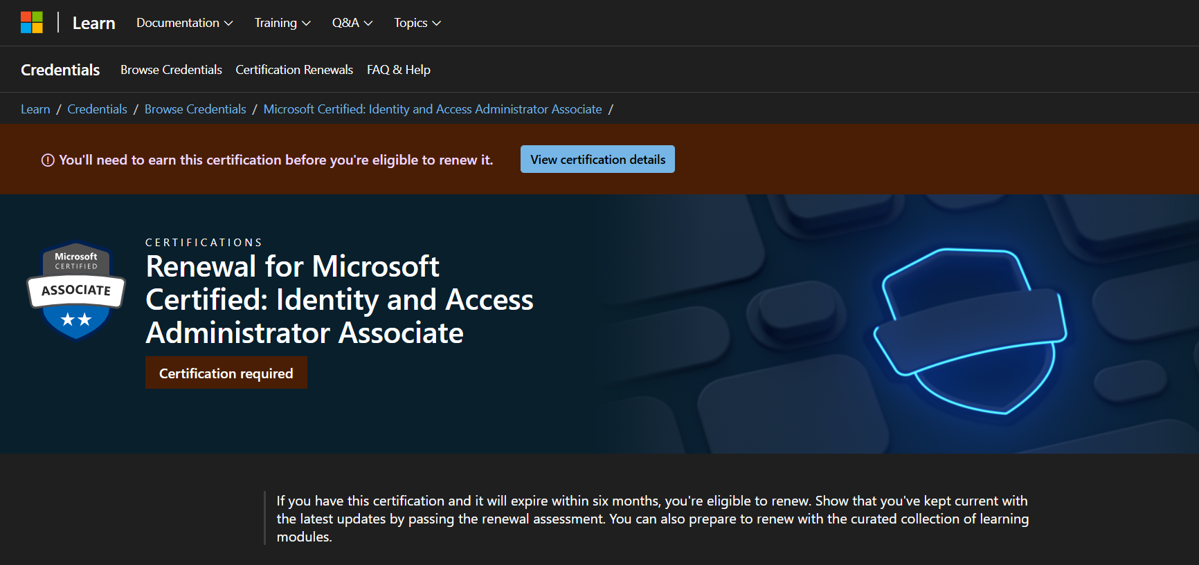Click the renewal eligibility description paragraph
1199x565 pixels.
(653, 519)
